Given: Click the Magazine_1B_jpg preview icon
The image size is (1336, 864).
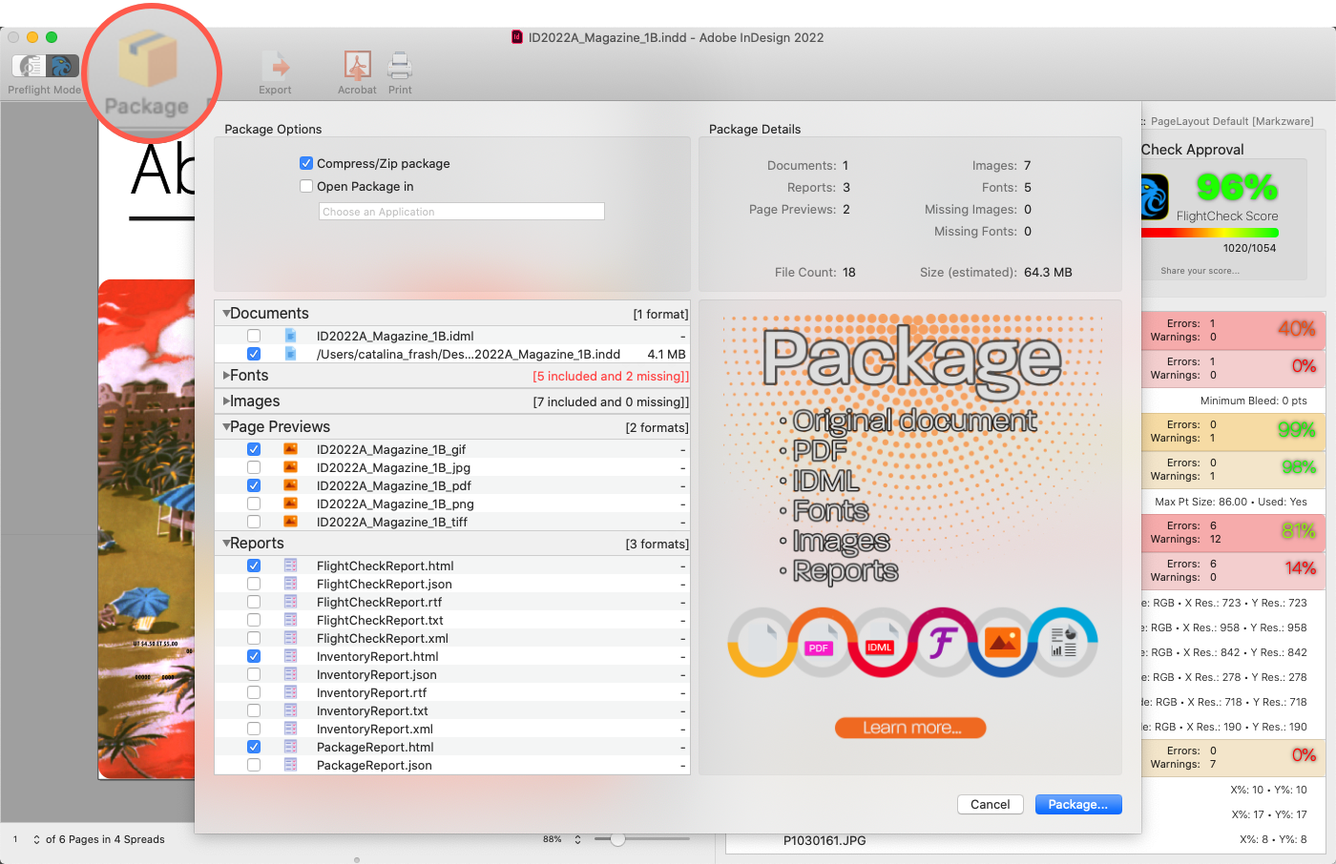Looking at the screenshot, I should click(x=291, y=467).
